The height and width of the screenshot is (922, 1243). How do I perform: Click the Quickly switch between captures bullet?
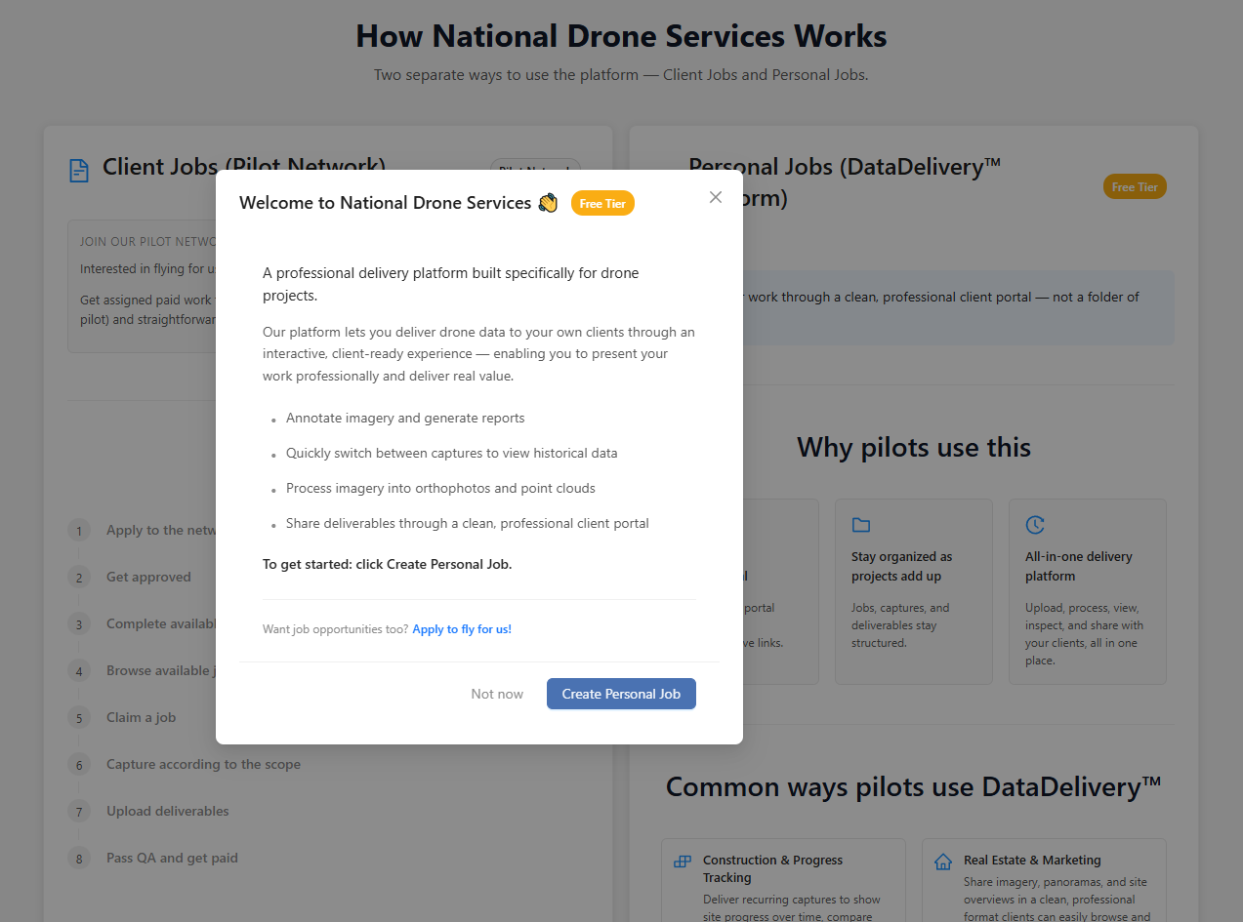coord(451,453)
